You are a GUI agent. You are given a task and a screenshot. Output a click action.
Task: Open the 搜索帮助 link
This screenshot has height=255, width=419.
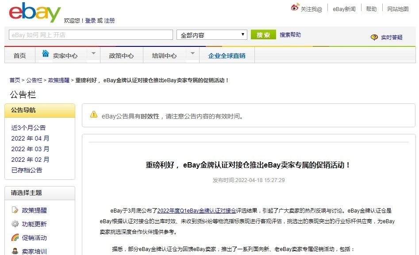click(290, 35)
